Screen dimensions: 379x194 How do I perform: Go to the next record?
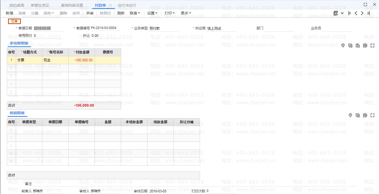point(362,13)
